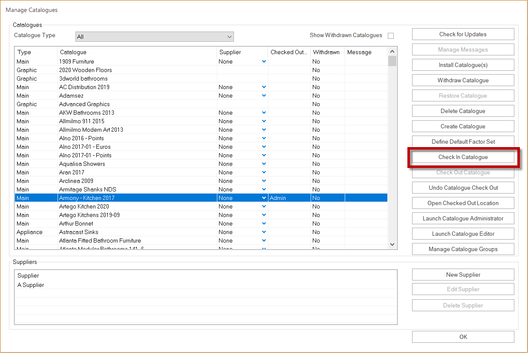Expand supplier dropdown in the Adamsez row
Image resolution: width=528 pixels, height=353 pixels.
[264, 95]
